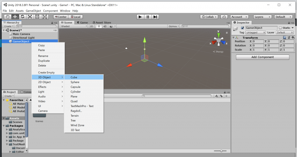The image size is (297, 157).
Task: Choose Cube from 3D Object submenu
Action: pyautogui.click(x=84, y=77)
